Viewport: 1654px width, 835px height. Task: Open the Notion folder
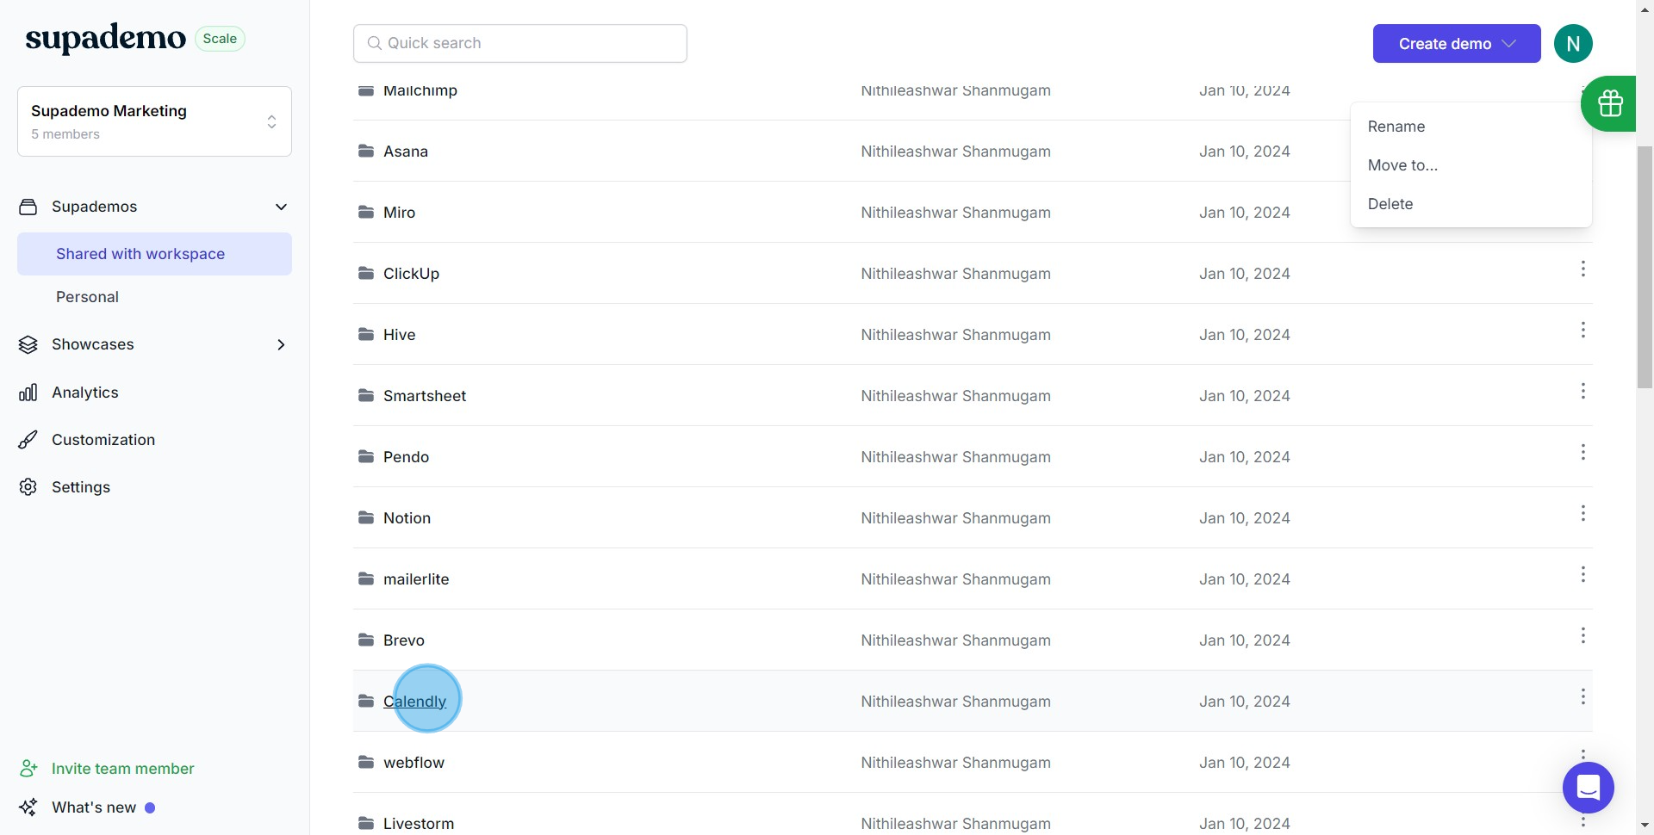click(x=407, y=518)
